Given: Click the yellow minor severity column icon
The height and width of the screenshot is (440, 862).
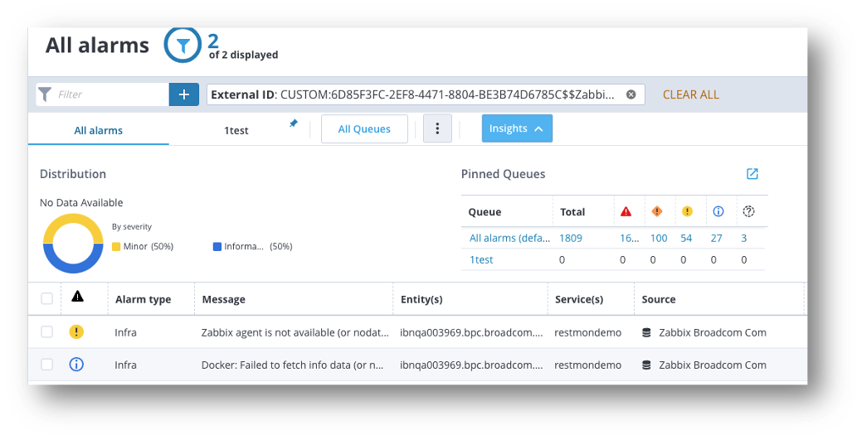Looking at the screenshot, I should pos(687,211).
